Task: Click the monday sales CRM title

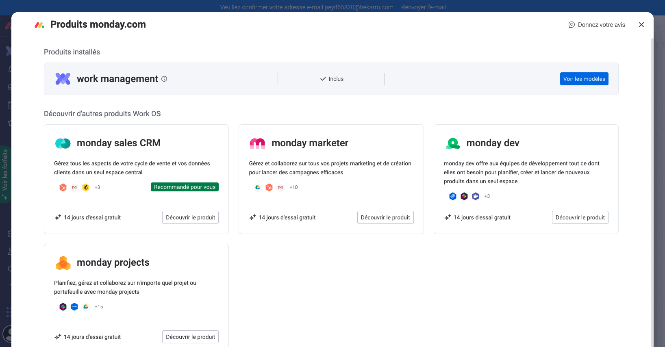Action: 119,143
